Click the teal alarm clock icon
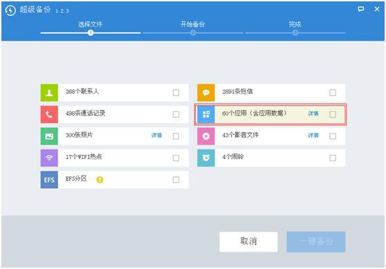This screenshot has height=269, width=386. click(x=206, y=158)
